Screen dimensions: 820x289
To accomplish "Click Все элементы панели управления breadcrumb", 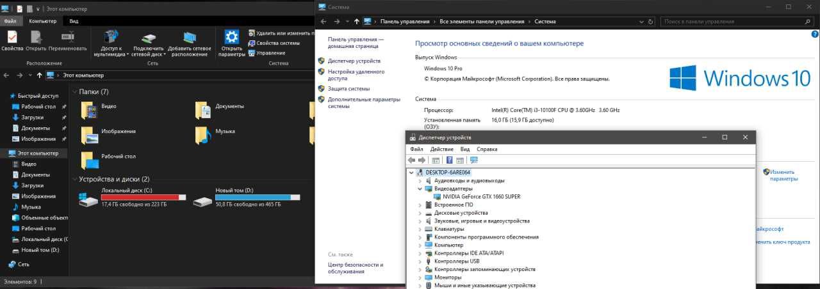I will [x=482, y=21].
